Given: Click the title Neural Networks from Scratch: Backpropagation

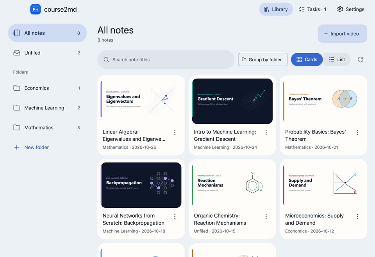Looking at the screenshot, I should click(x=134, y=219).
